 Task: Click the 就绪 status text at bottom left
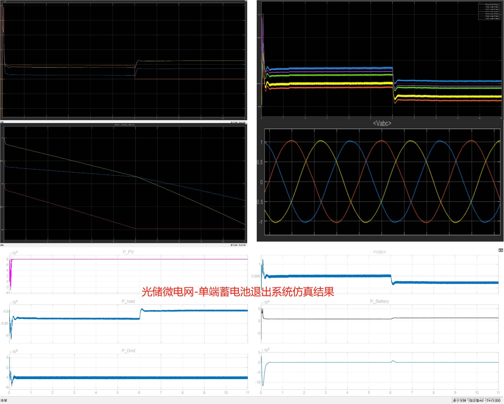(4, 401)
